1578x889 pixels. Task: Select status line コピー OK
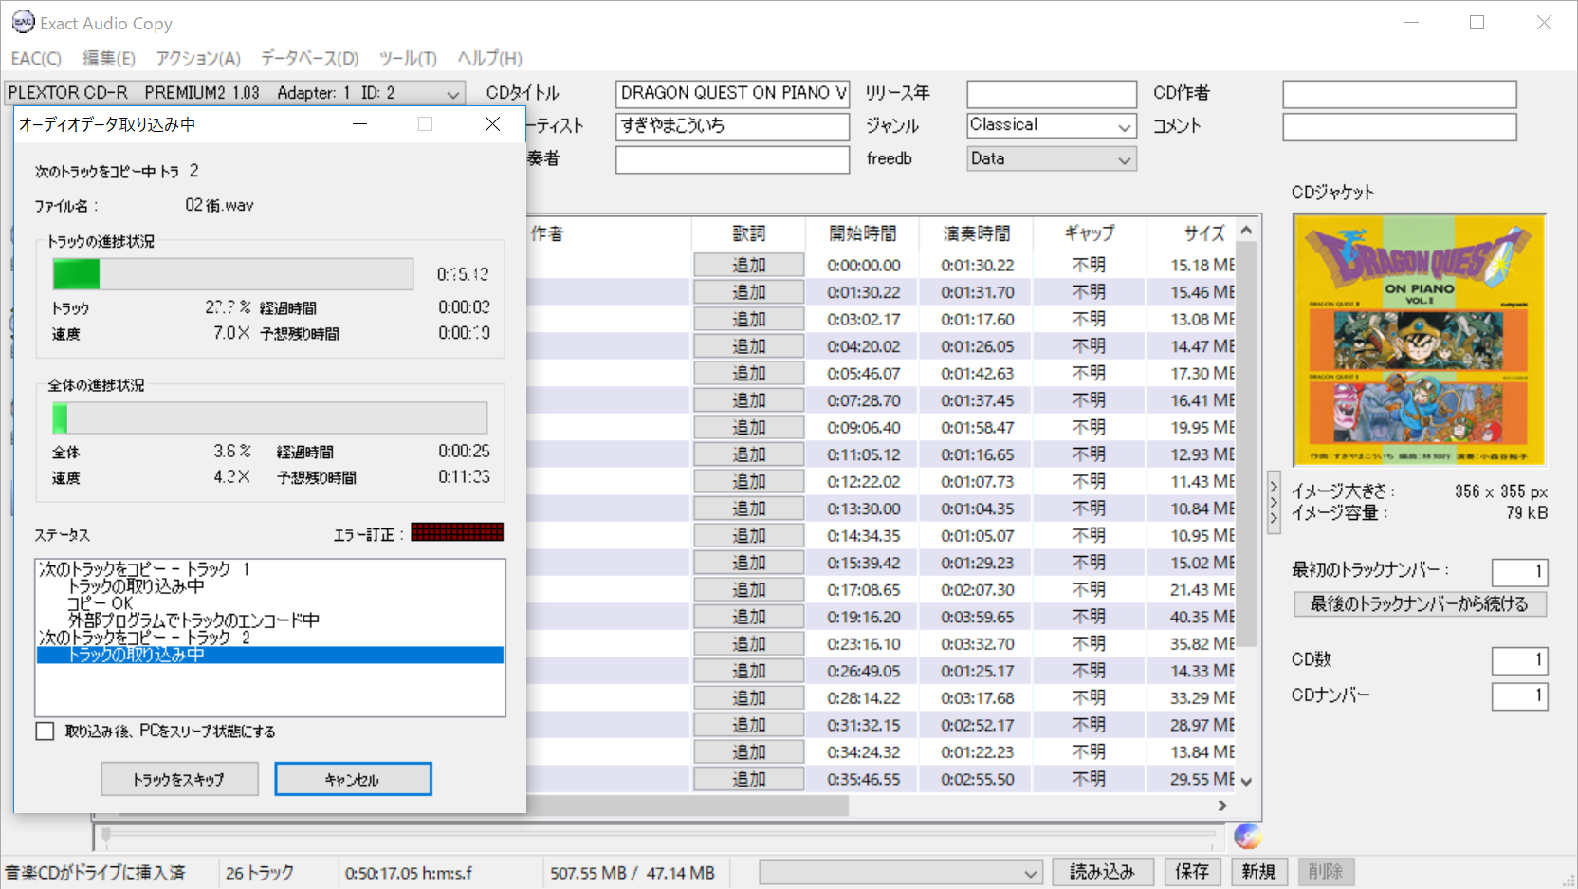click(100, 603)
